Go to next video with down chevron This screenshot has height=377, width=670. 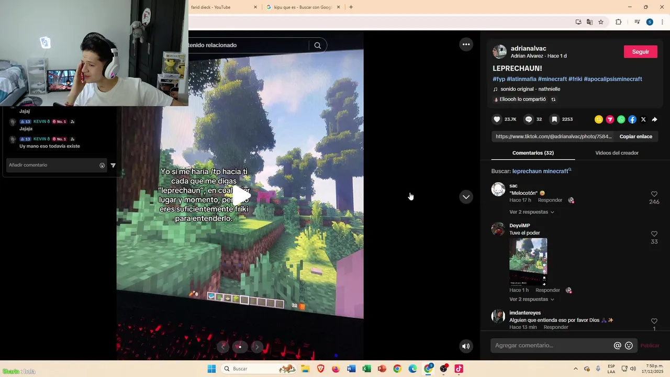tap(466, 197)
